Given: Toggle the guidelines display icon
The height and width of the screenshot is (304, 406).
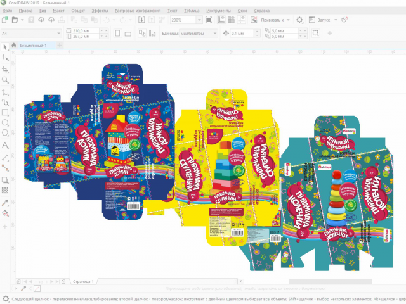Looking at the screenshot, I should (241, 20).
